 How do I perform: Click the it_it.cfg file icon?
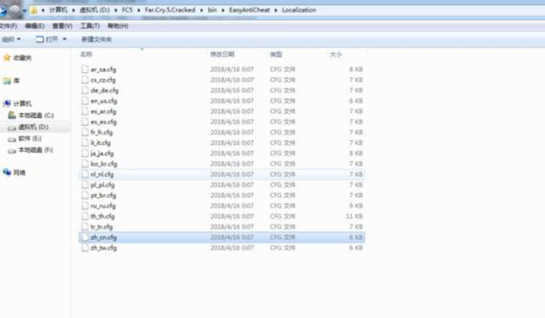pyautogui.click(x=85, y=143)
